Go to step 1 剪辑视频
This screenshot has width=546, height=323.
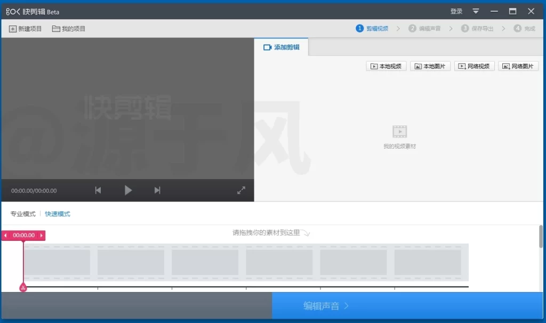coord(372,29)
